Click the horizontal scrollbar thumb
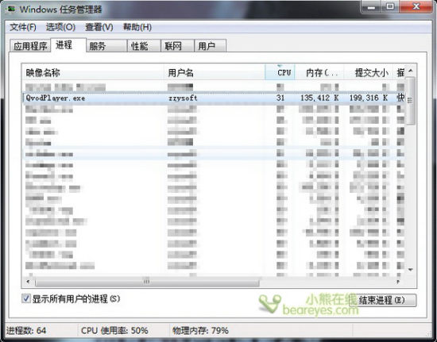 coord(147,282)
